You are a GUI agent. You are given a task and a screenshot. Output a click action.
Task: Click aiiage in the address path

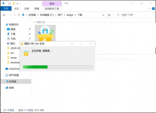coord(70,15)
